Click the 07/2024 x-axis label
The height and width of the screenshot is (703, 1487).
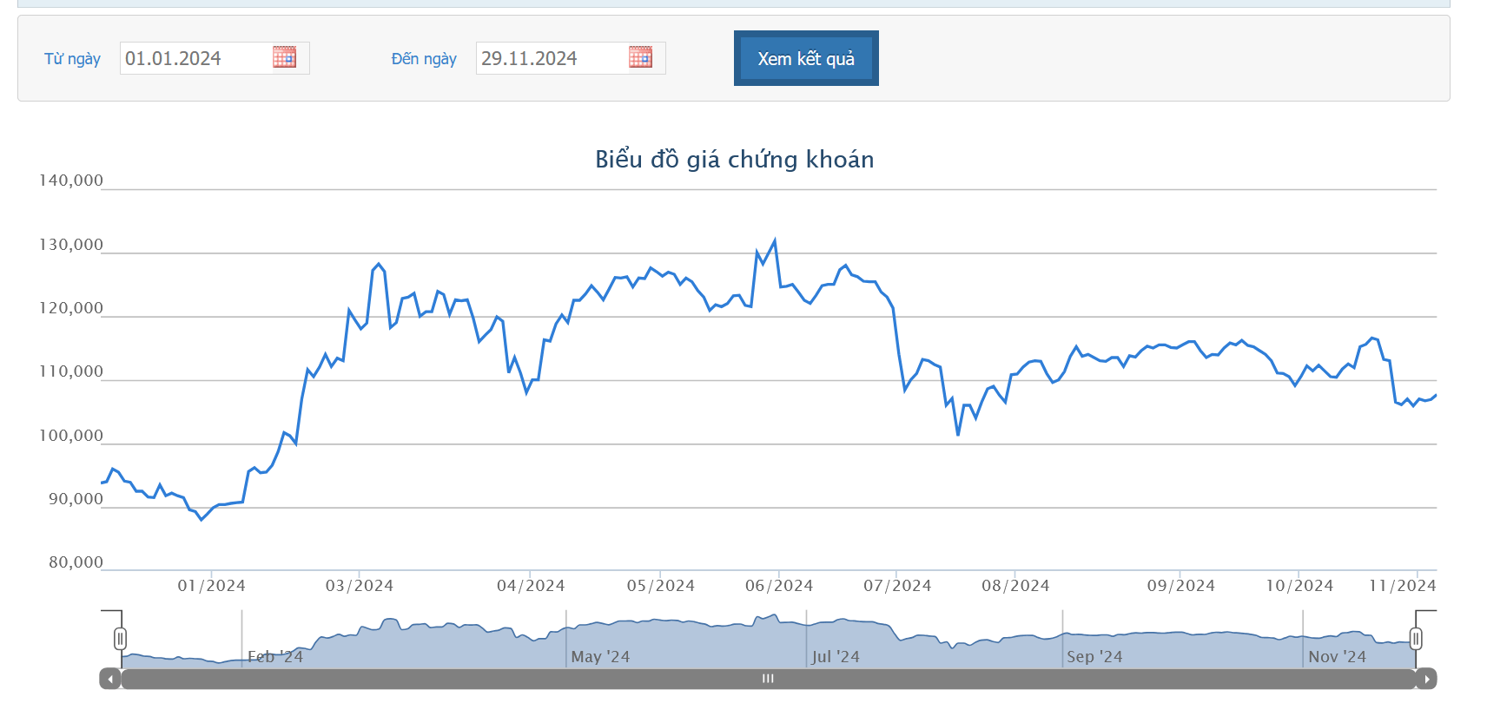[x=897, y=586]
